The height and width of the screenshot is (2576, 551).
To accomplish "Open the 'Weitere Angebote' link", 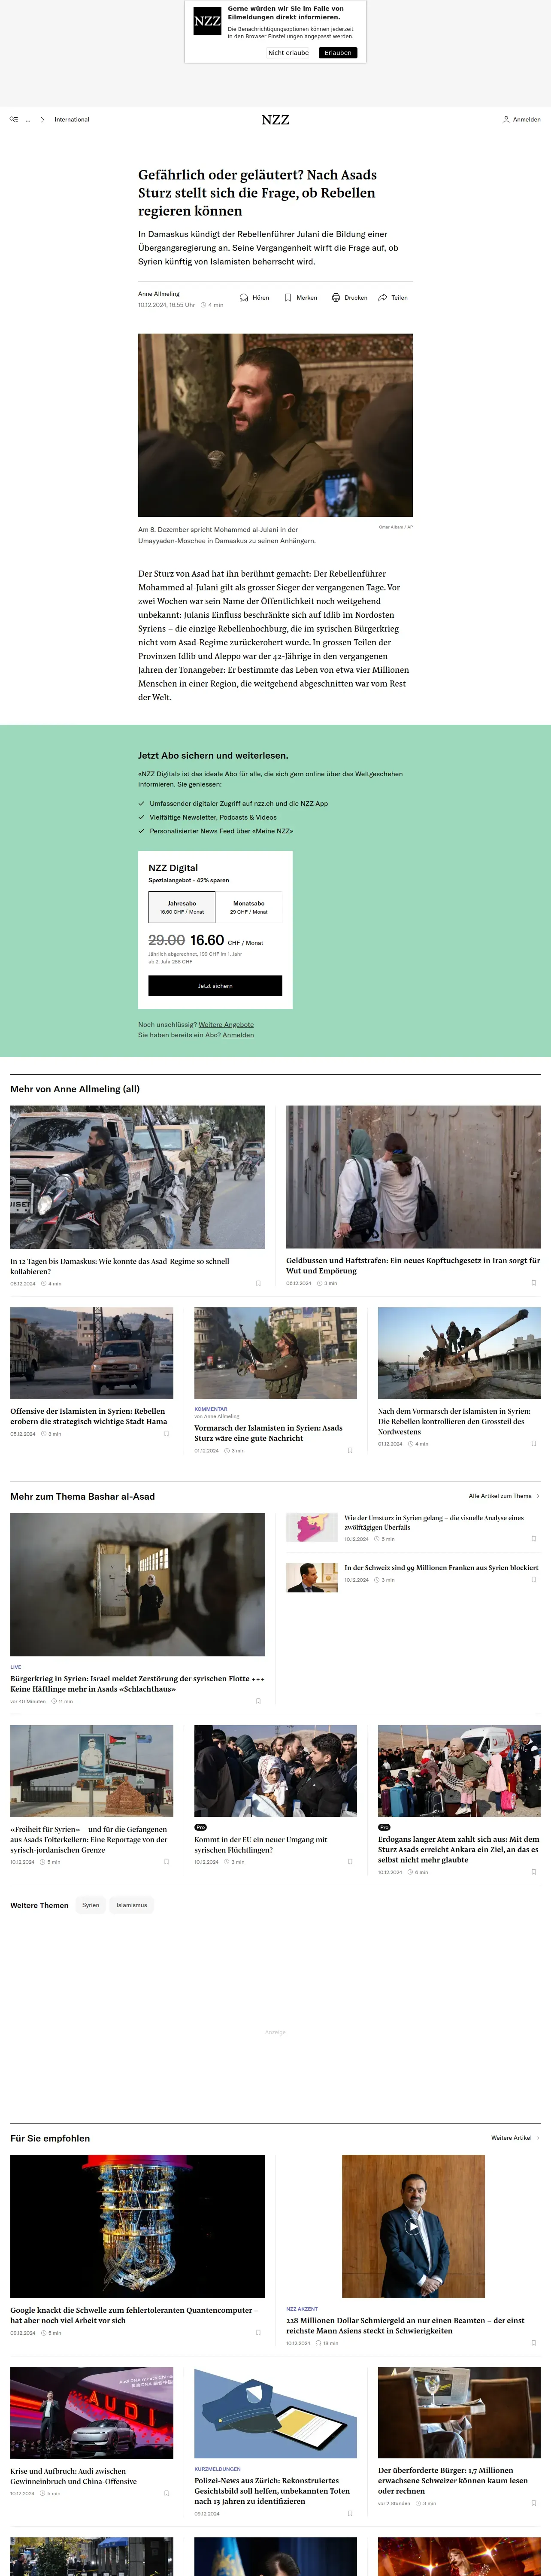I will (226, 1024).
